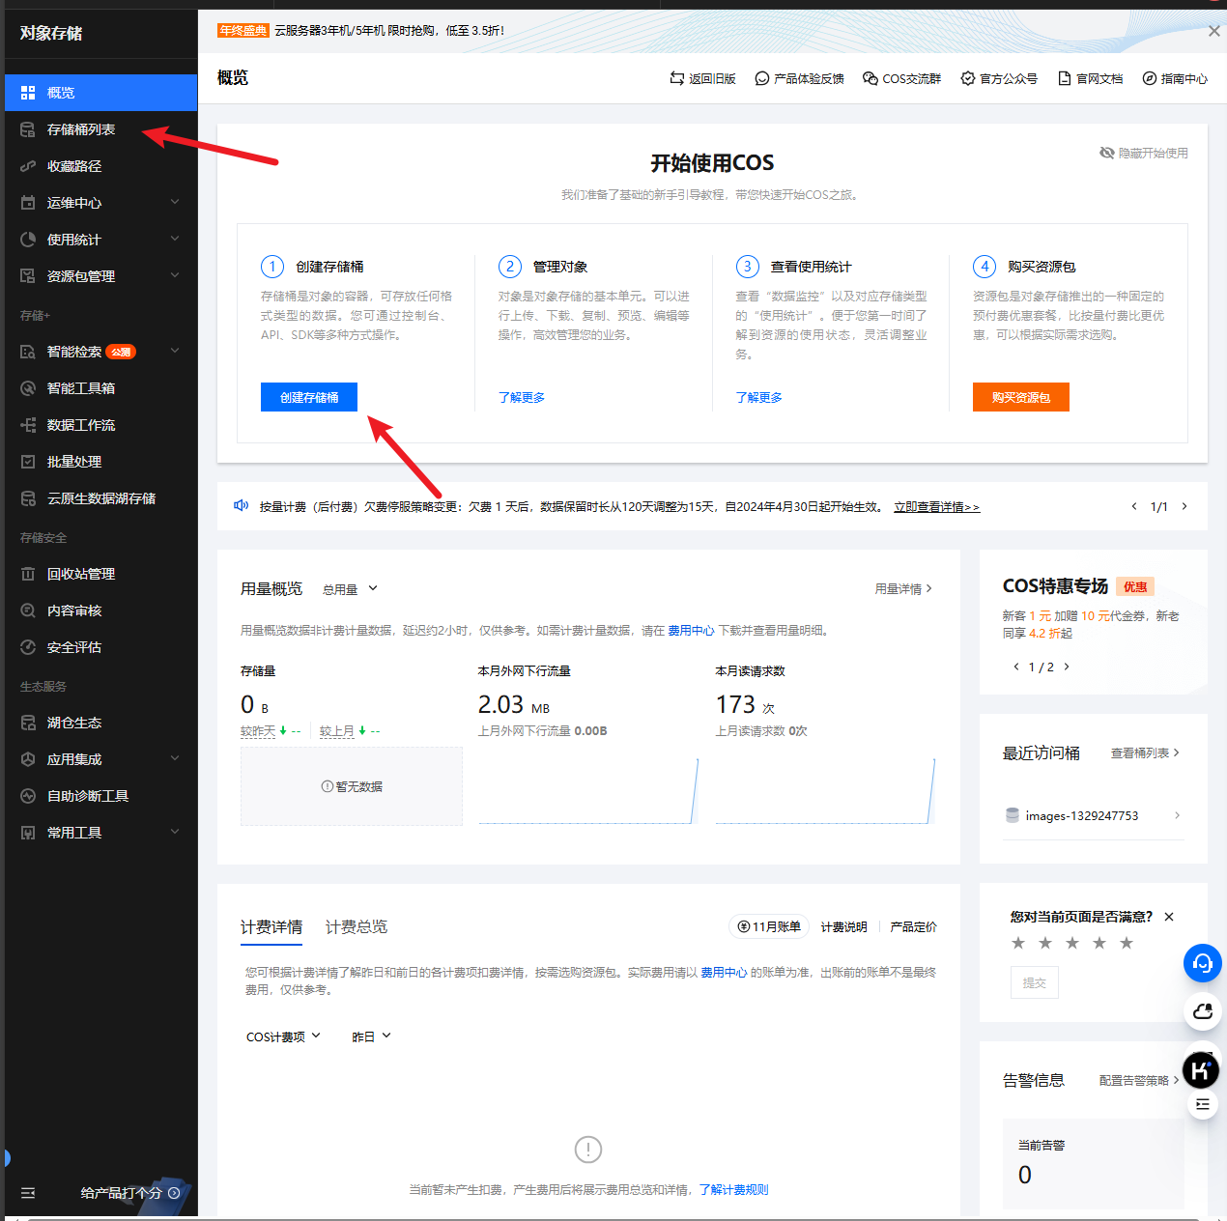This screenshot has width=1227, height=1221.
Task: Close the page satisfaction survey
Action: click(1169, 917)
